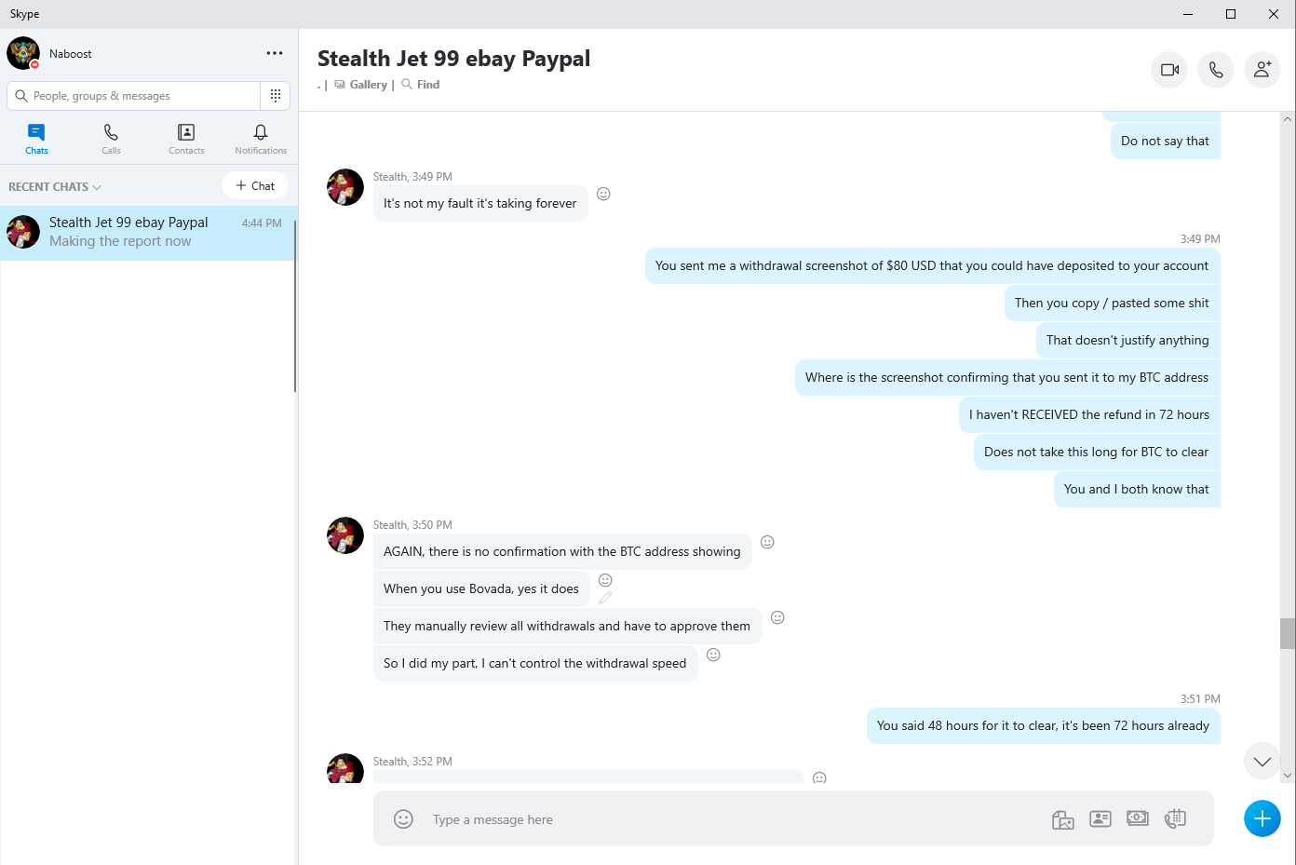Click the Stealth Jet 99 ebay Paypal title

coord(454,59)
